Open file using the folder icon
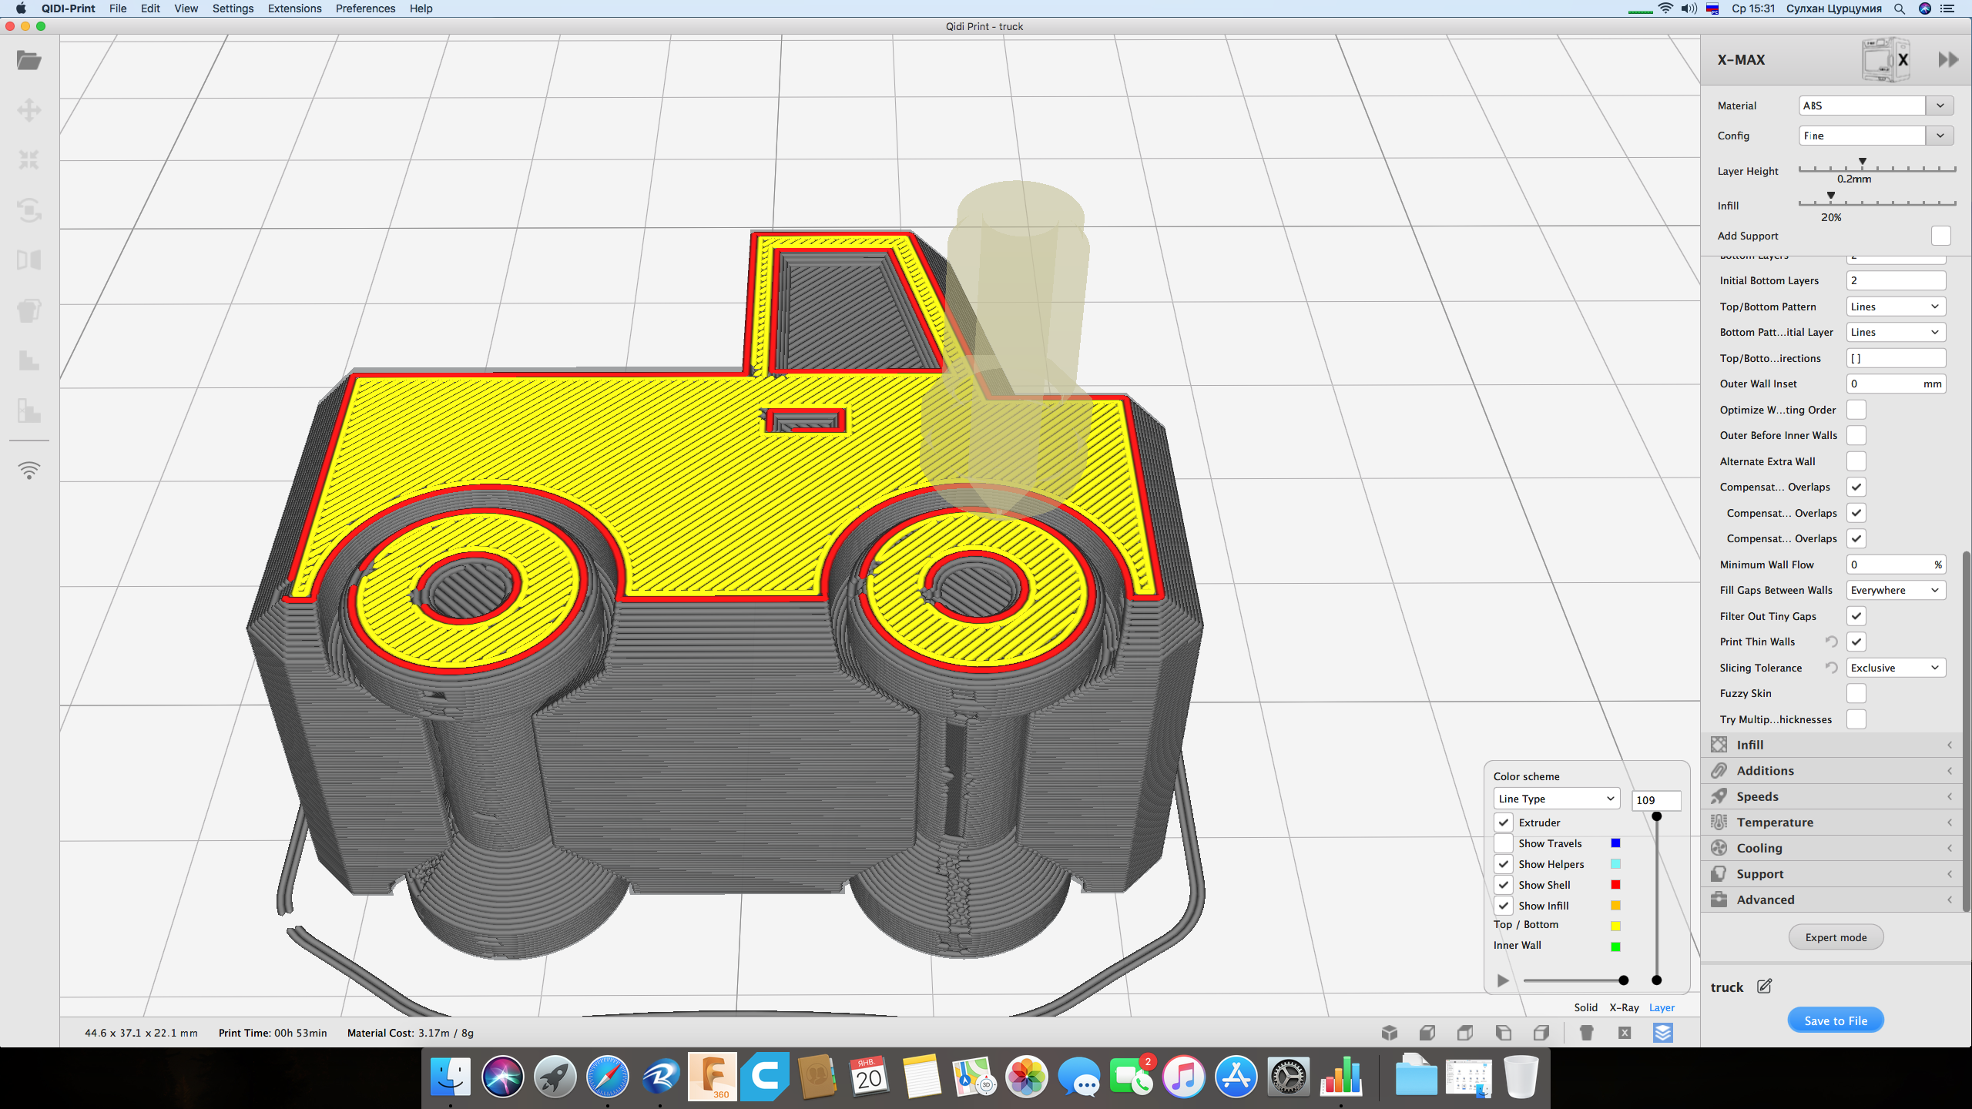This screenshot has height=1109, width=1972. tap(29, 60)
